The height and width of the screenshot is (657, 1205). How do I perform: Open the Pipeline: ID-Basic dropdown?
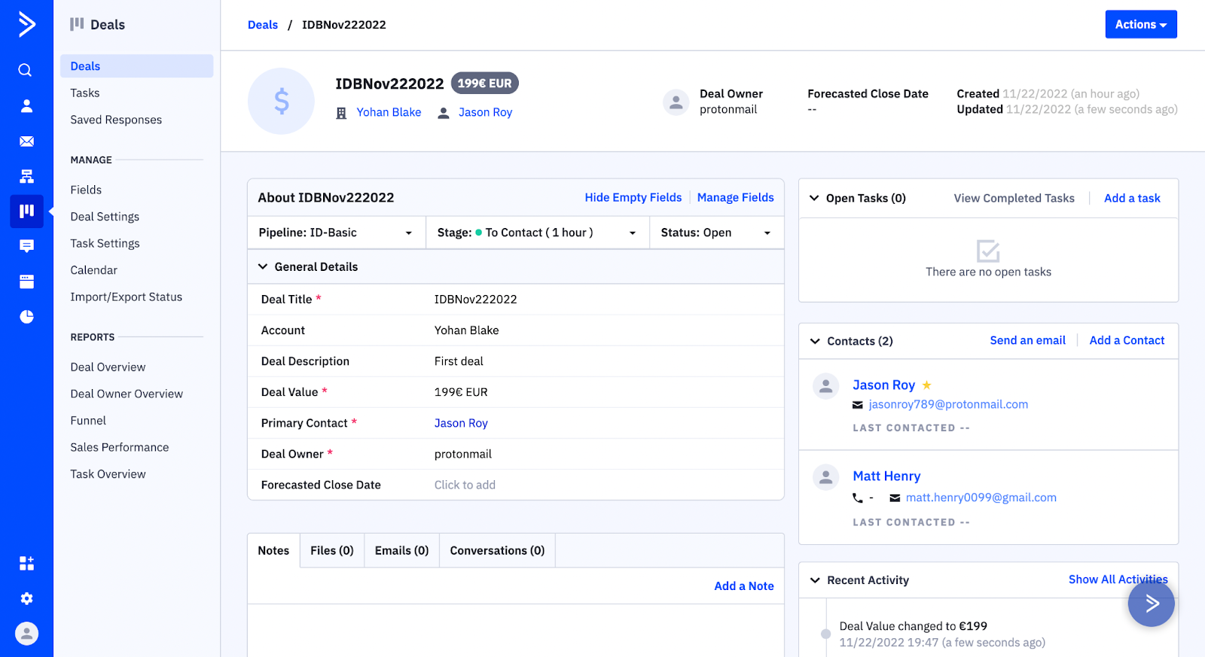(336, 233)
